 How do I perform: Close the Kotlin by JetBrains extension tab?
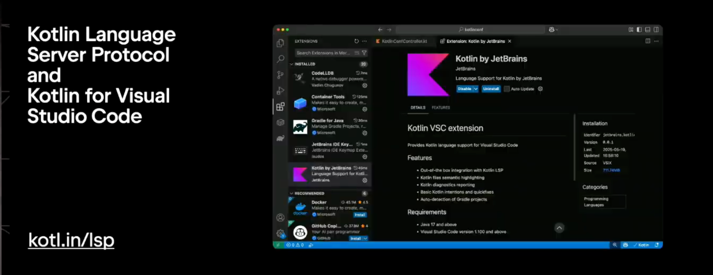(x=509, y=41)
